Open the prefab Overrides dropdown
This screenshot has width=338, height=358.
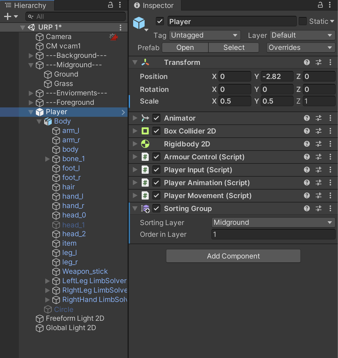pos(301,48)
